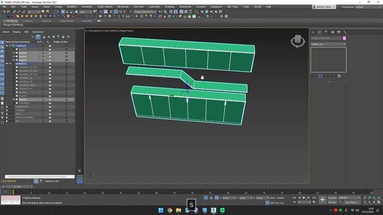Open File Explorer from the taskbar
Screen dimensions: 383x215
click(x=178, y=210)
